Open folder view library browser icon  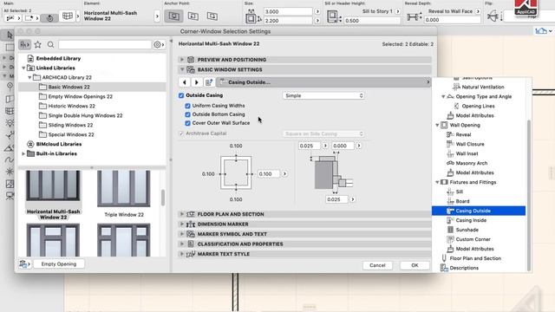pyautogui.click(x=24, y=44)
